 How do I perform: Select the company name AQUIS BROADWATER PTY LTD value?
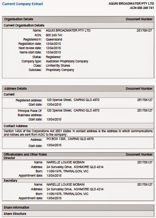click(68, 30)
